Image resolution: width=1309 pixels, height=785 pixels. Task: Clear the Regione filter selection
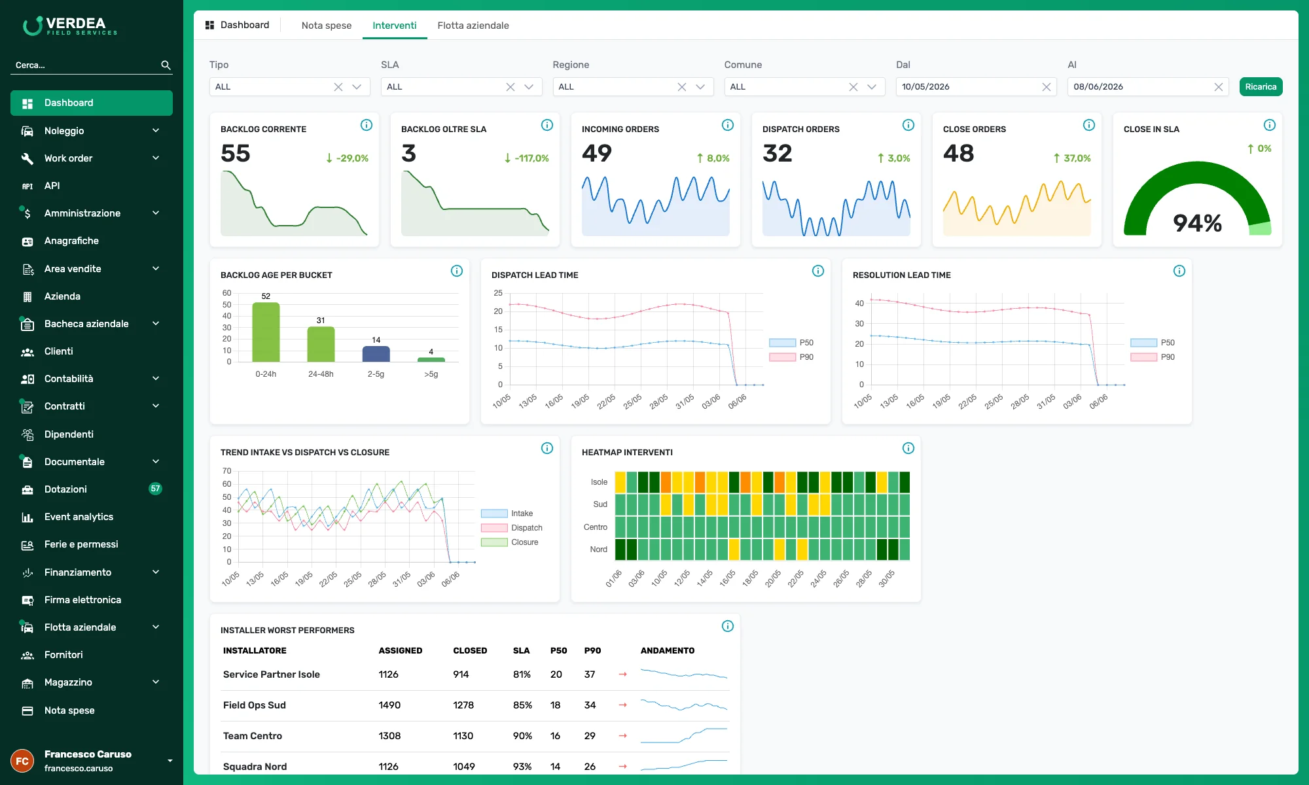[x=682, y=87]
